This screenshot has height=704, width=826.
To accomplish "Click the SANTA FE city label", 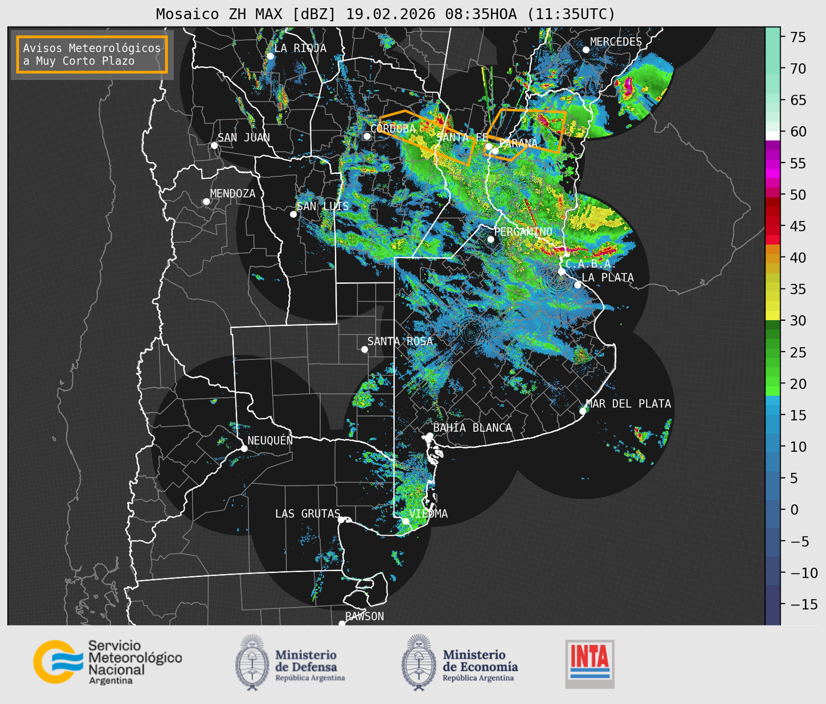I will [462, 138].
